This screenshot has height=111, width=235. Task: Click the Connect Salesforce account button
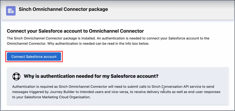[x=34, y=57]
